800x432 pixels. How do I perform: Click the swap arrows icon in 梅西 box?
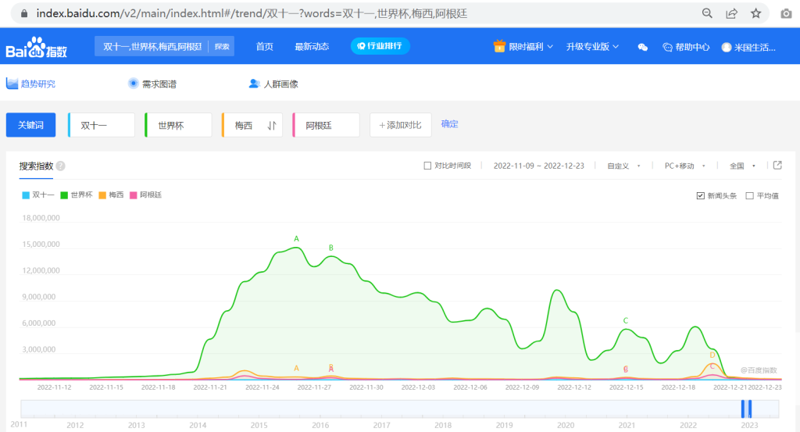click(272, 126)
